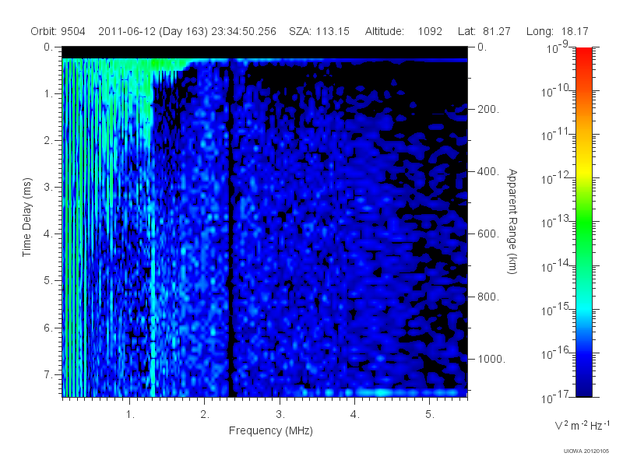Click the 7. tick label on time delay axis
623x467 pixels.
(x=48, y=374)
